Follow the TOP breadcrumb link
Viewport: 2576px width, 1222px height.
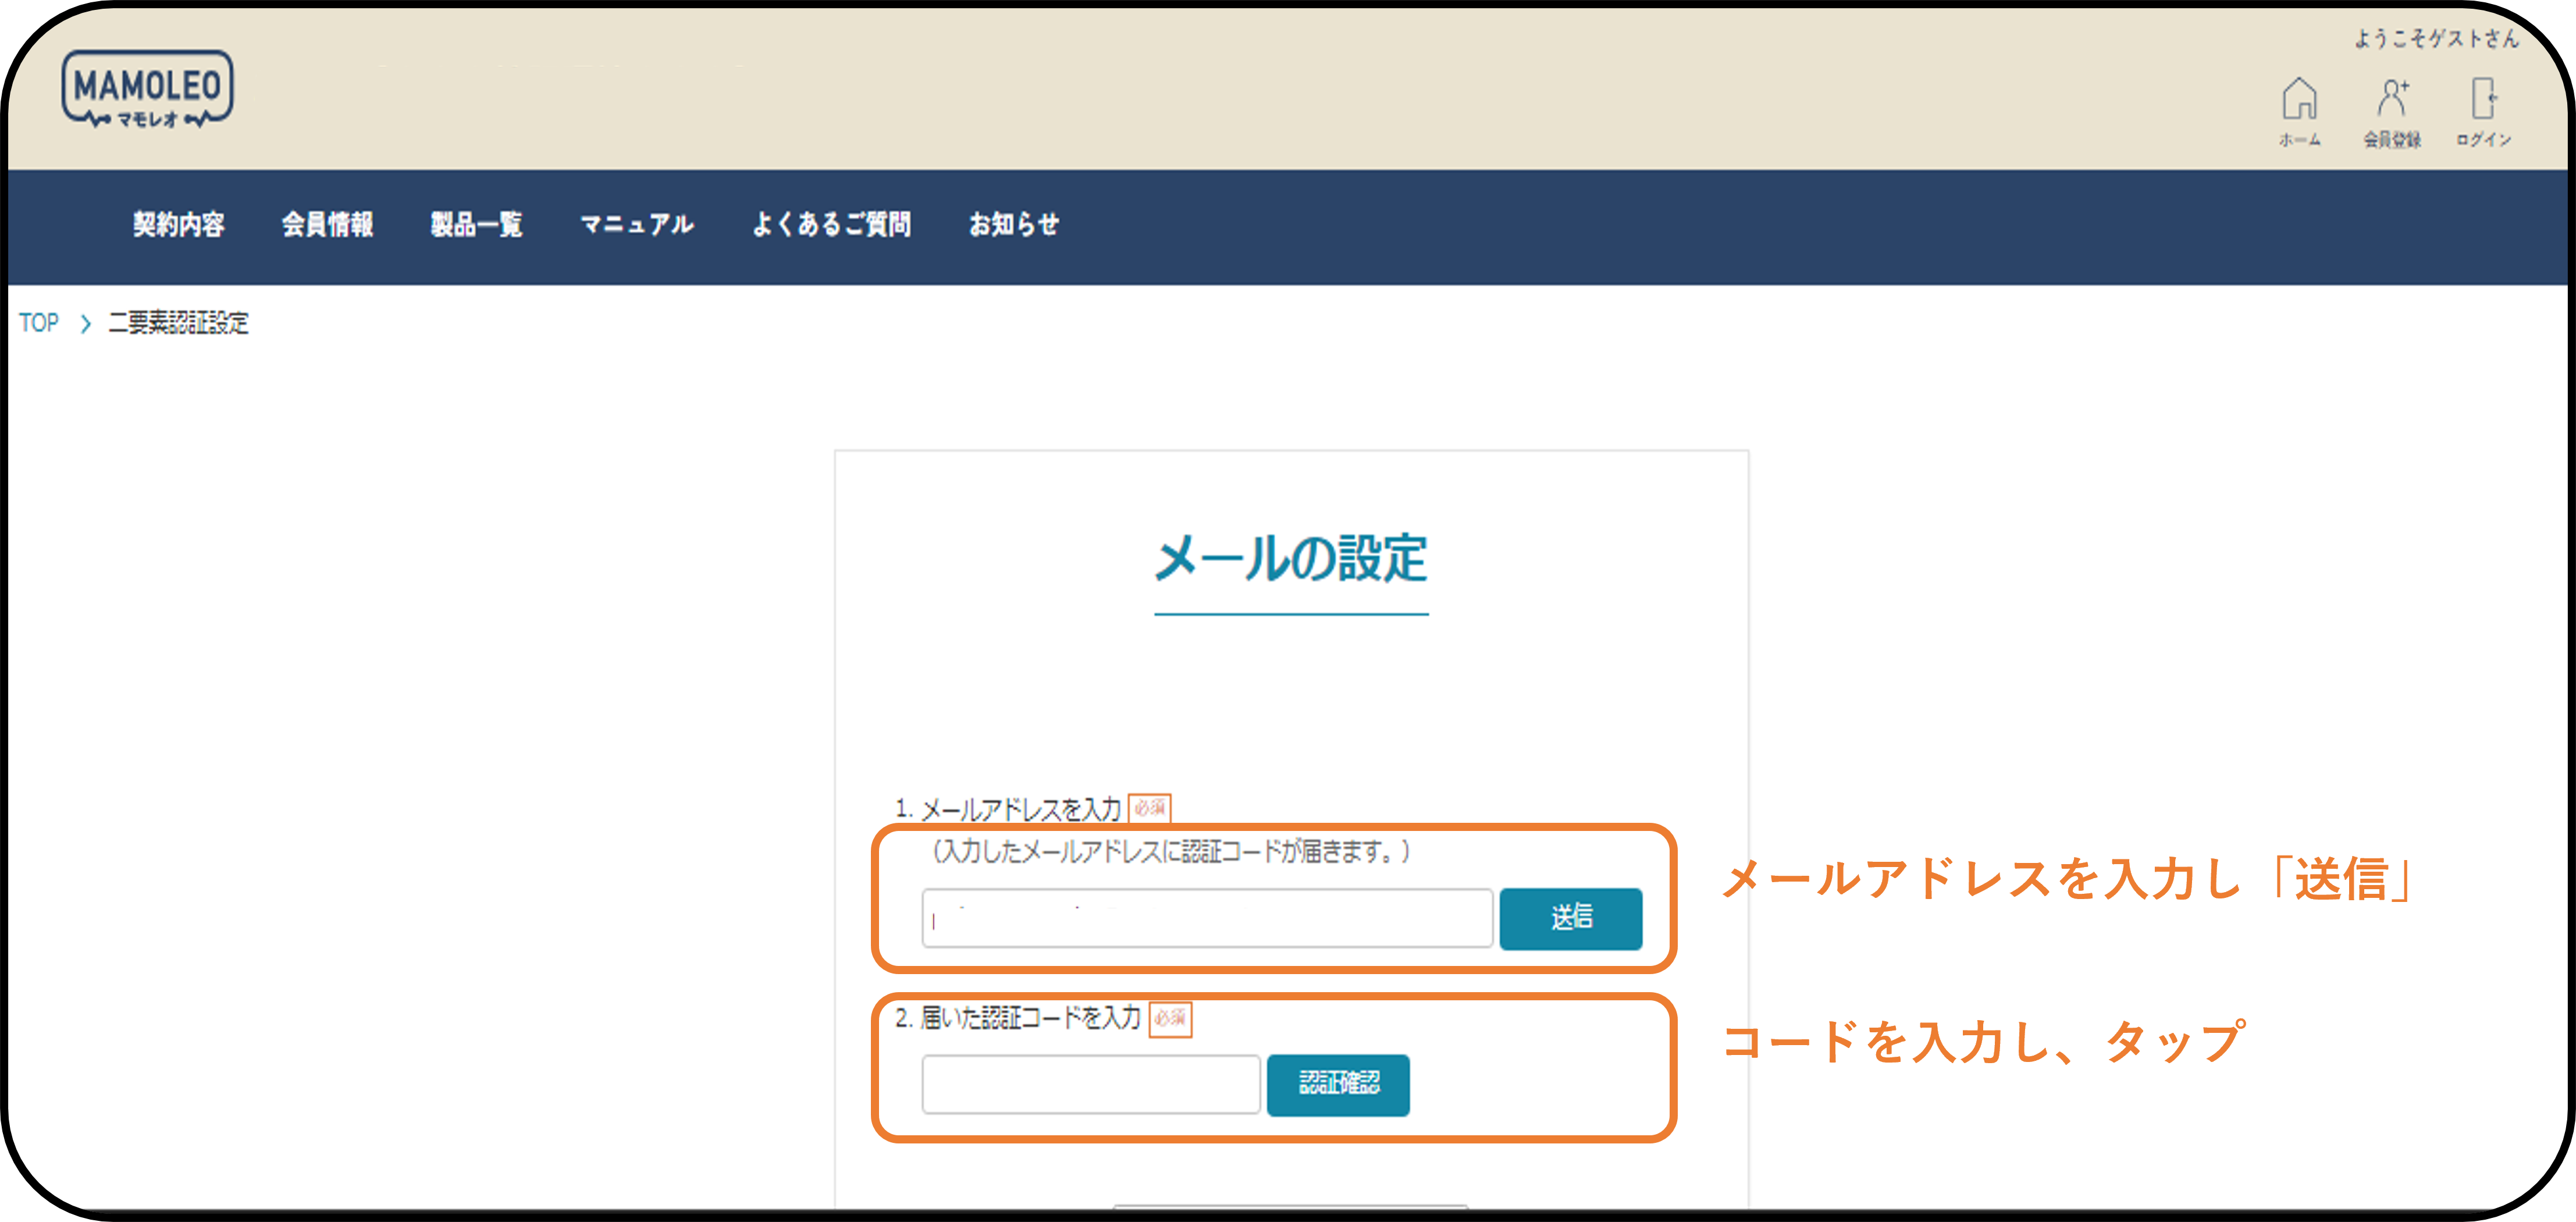click(x=39, y=323)
